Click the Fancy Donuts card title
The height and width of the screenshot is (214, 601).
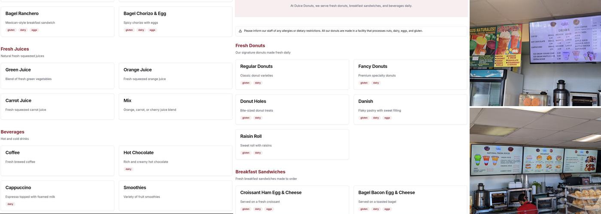[x=373, y=66]
